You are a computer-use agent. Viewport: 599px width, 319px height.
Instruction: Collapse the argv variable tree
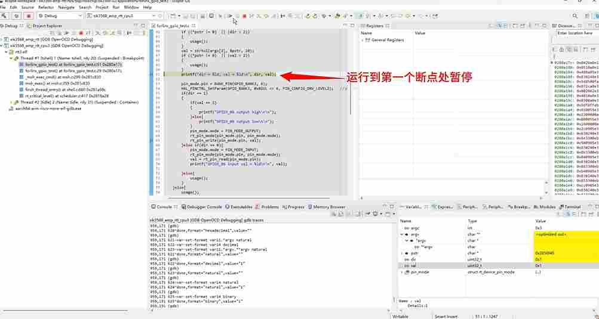pos(402,234)
